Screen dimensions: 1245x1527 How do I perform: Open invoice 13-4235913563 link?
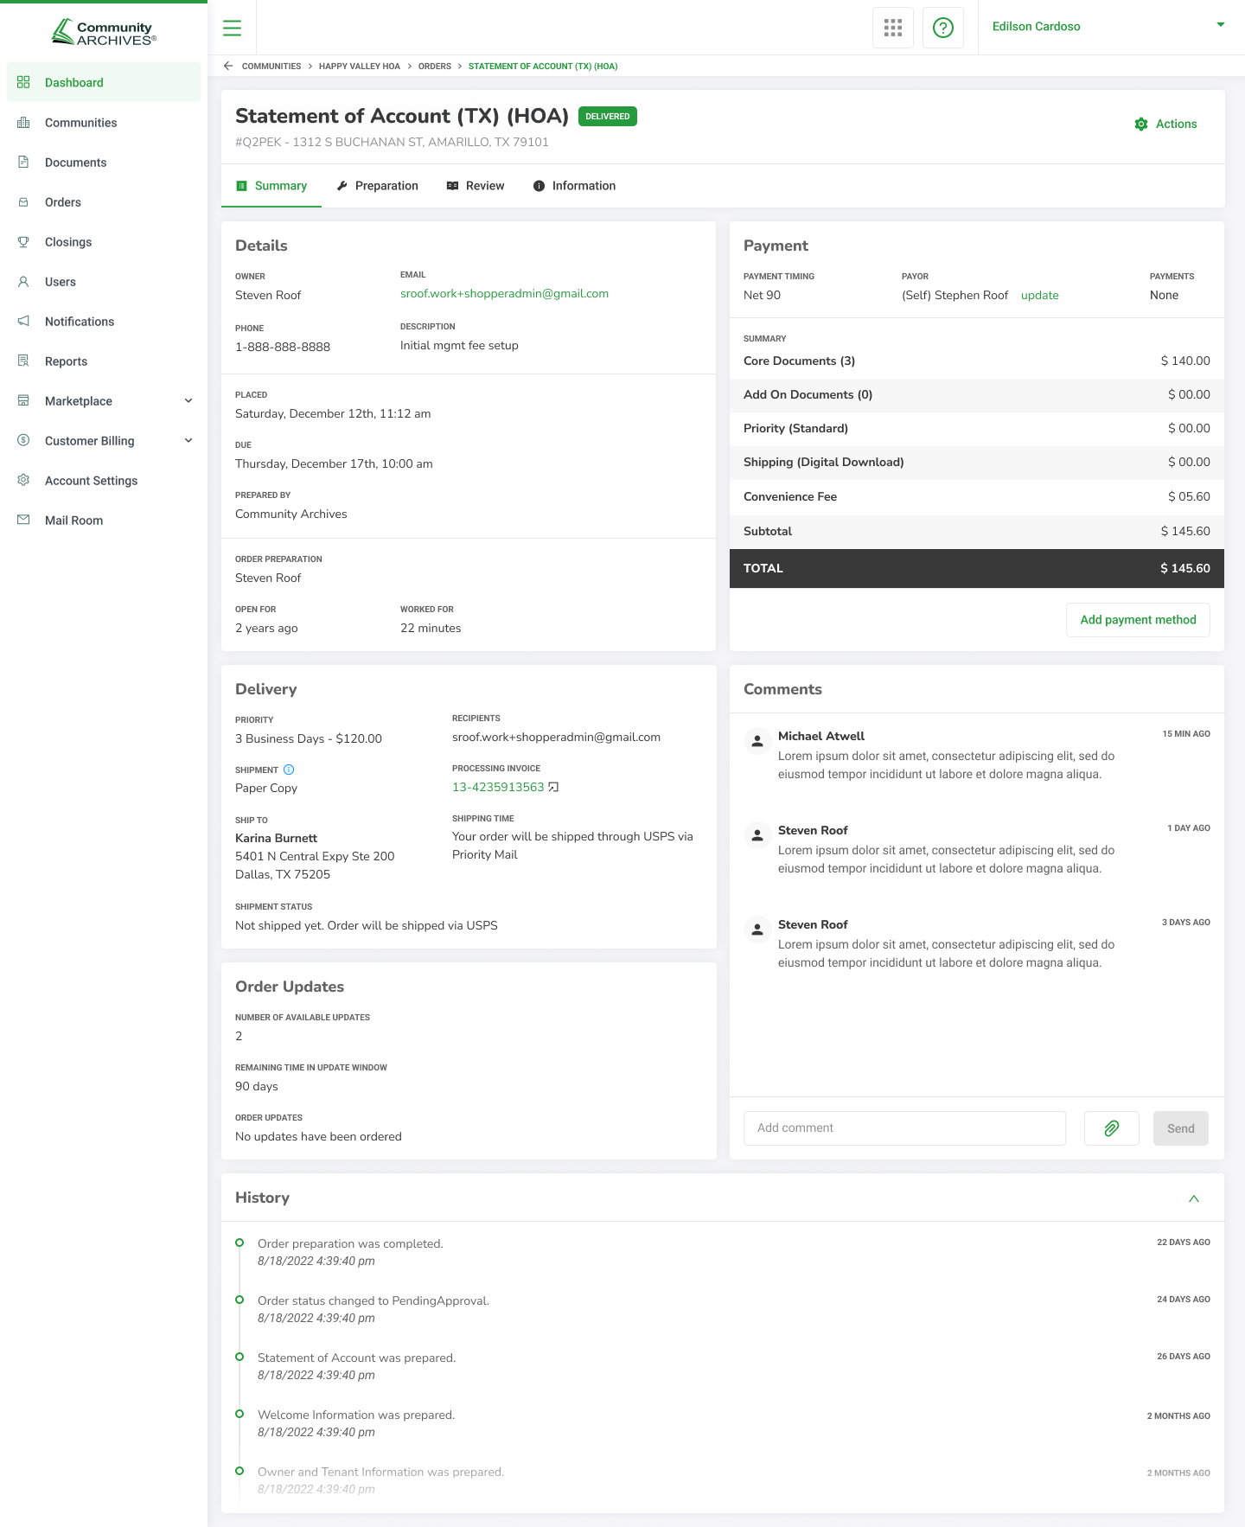pyautogui.click(x=498, y=788)
